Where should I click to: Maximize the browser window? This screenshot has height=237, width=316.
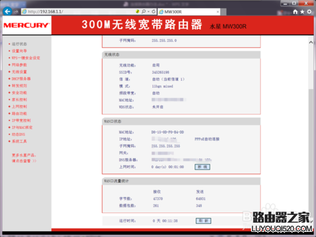click(x=294, y=3)
